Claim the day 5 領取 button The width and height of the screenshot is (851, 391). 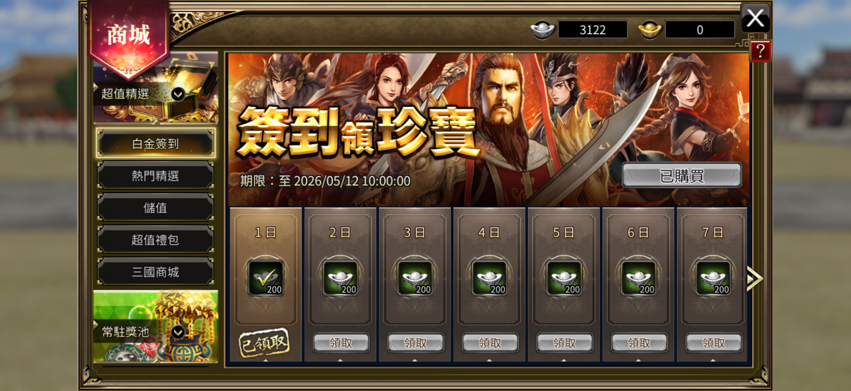pos(564,343)
